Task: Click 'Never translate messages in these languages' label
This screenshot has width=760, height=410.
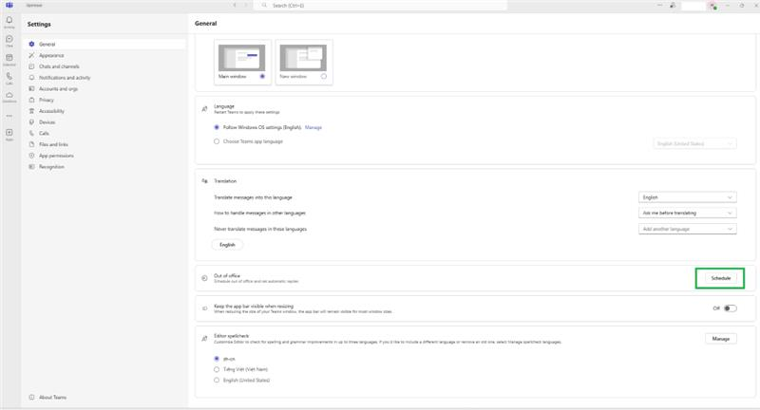Action: pos(260,229)
